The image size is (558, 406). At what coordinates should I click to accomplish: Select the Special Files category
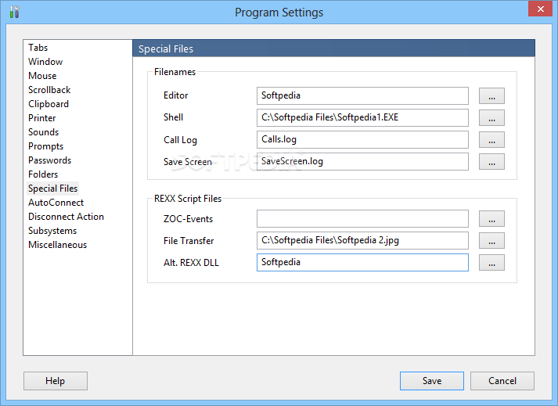pos(52,189)
